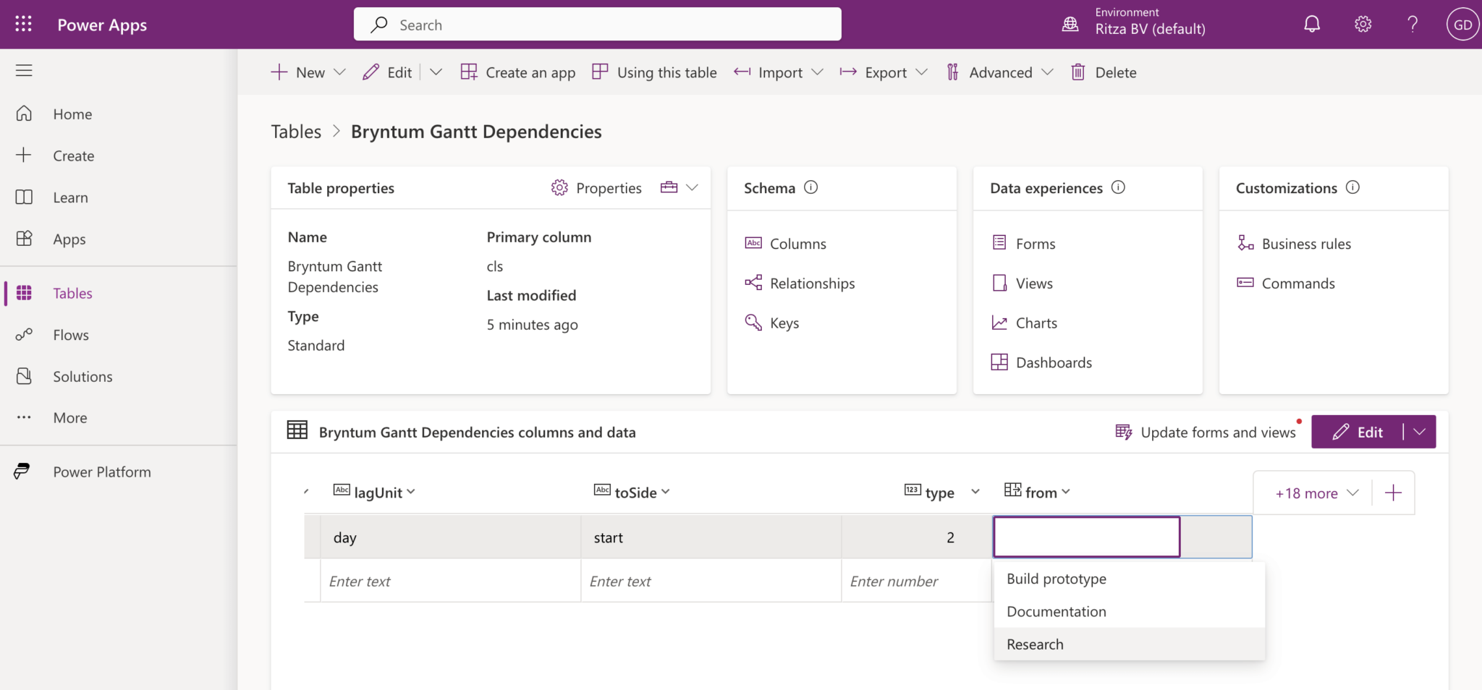Select Research from lookup list
This screenshot has width=1482, height=690.
tap(1130, 644)
